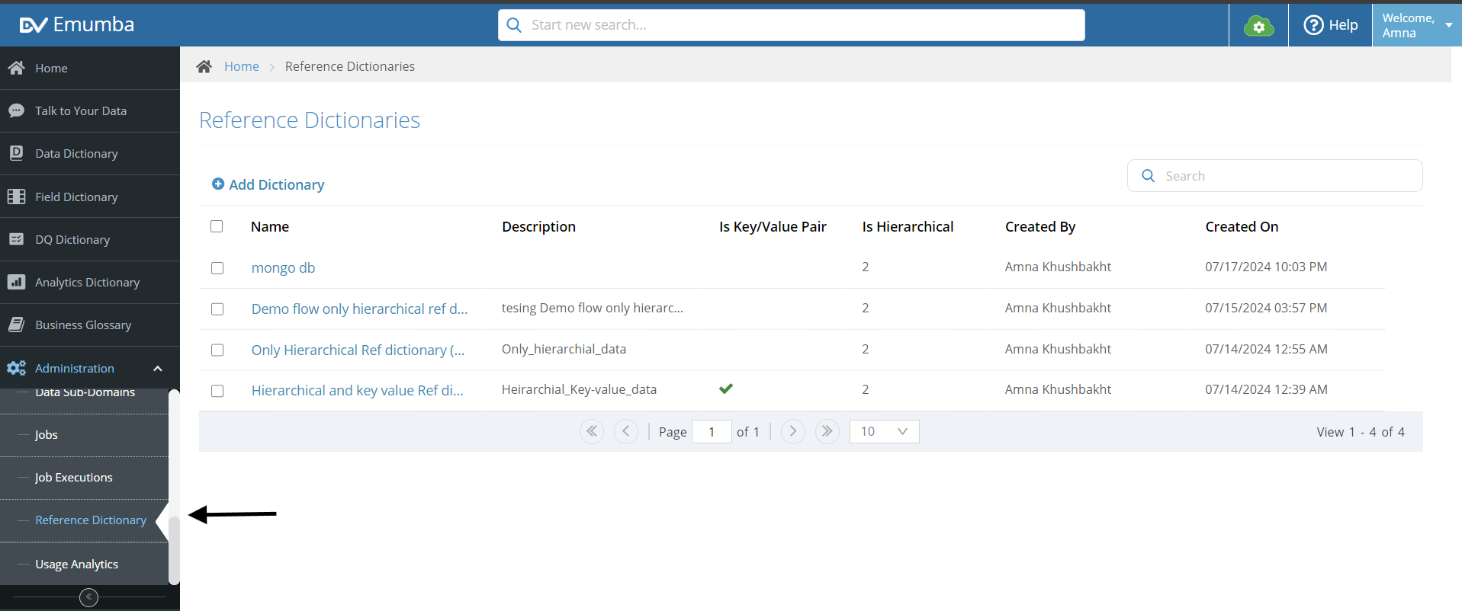Open Hierarchical and key value Ref dictionary link
Screen dimensions: 1462x611
tap(358, 390)
